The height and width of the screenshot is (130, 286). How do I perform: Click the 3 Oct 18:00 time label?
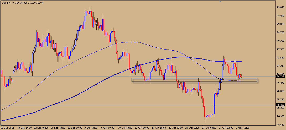(x=91, y=128)
